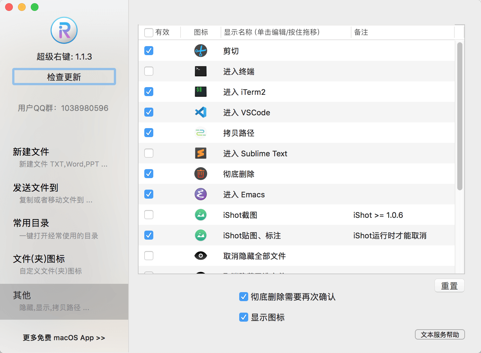The height and width of the screenshot is (353, 481).
Task: Open 文本服务帮助
Action: tap(440, 334)
